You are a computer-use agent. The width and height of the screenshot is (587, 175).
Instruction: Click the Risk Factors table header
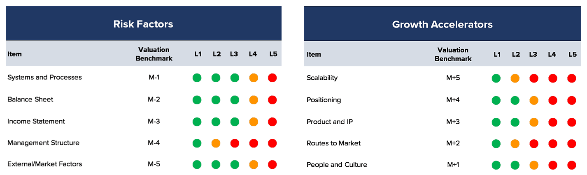143,24
